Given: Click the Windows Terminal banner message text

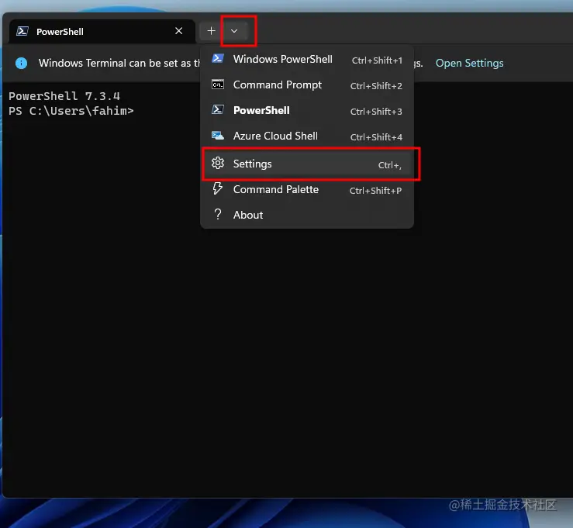Looking at the screenshot, I should (119, 63).
